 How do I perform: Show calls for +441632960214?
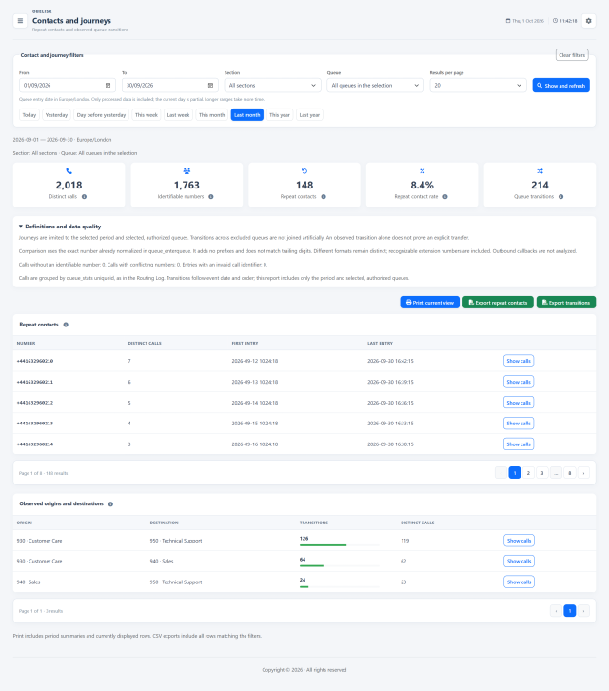click(519, 444)
